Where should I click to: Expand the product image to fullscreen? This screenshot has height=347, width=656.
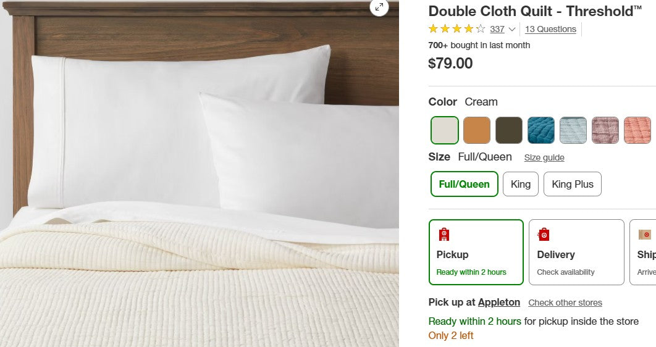click(x=379, y=7)
